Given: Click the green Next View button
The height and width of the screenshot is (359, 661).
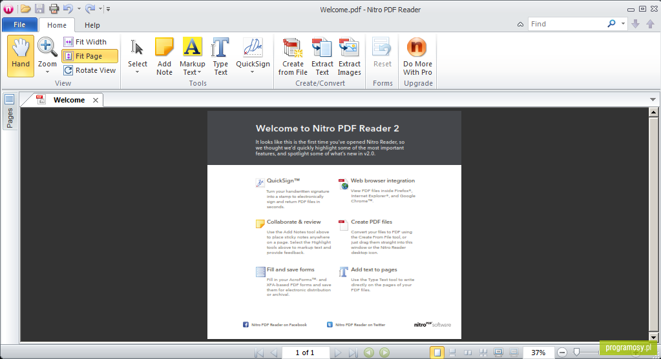Looking at the screenshot, I should point(384,353).
